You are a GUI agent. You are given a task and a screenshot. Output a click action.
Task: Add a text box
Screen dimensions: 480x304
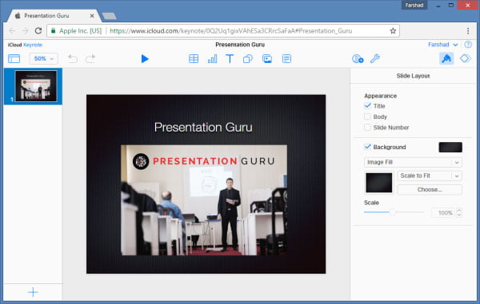click(x=230, y=58)
